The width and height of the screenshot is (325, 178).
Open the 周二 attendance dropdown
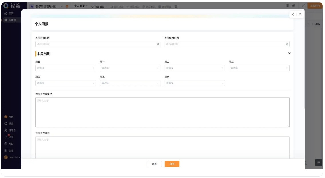tap(195, 68)
